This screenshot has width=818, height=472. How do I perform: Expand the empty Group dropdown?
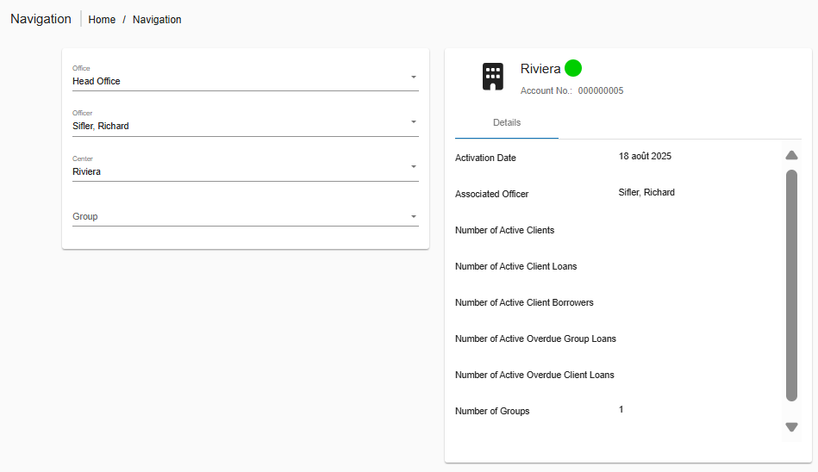(x=245, y=216)
